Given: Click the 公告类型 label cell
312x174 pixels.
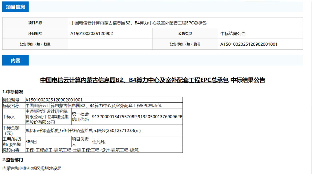Looking at the screenshot, I should click(185, 33).
